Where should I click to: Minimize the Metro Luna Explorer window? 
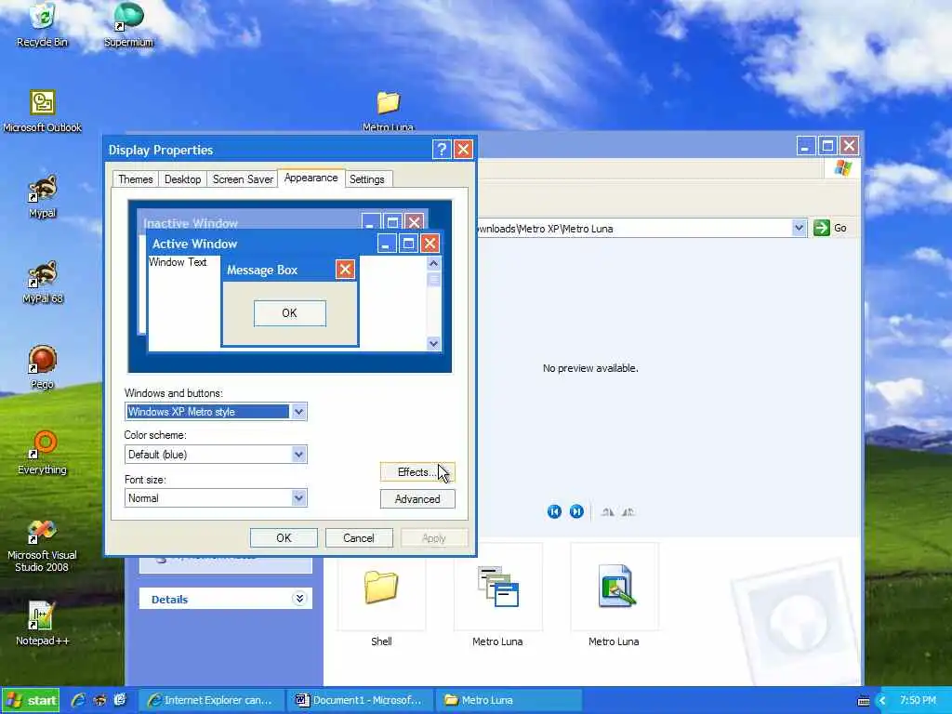click(806, 146)
